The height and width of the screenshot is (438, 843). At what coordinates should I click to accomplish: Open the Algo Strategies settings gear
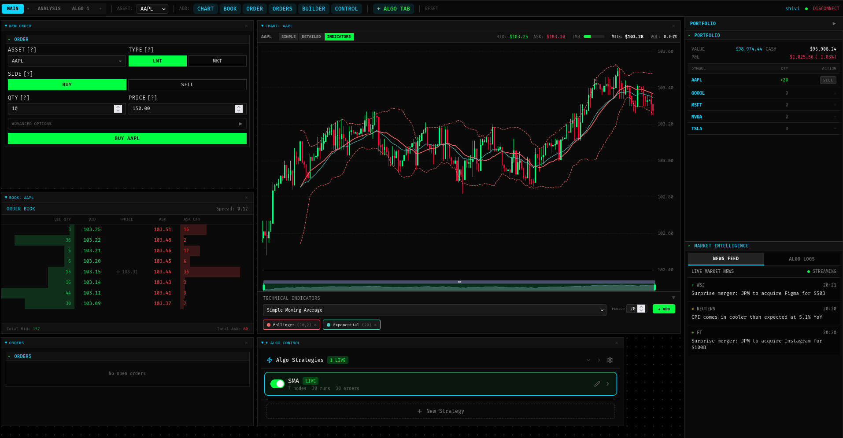tap(610, 360)
